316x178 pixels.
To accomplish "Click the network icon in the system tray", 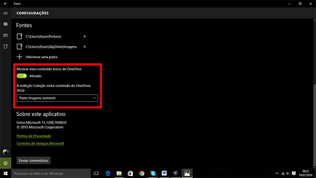I will click(283, 173).
